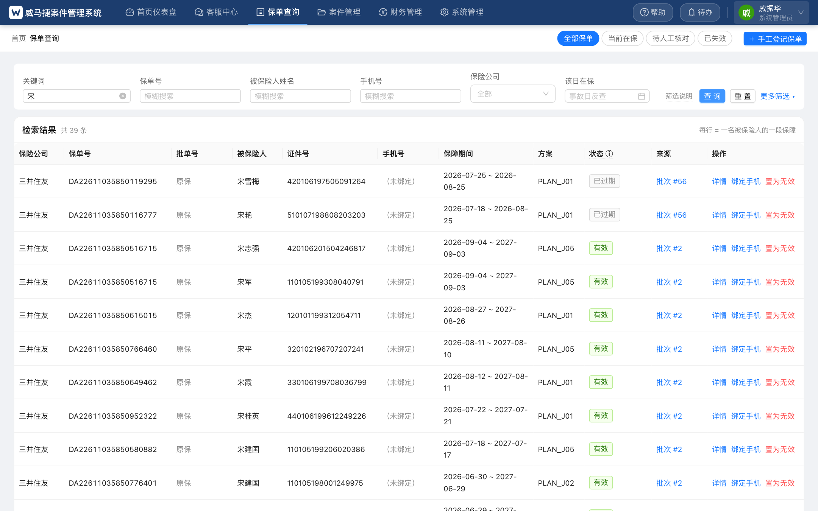Open the 保险公司 全部 dropdown
This screenshot has height=511, width=818.
[513, 94]
